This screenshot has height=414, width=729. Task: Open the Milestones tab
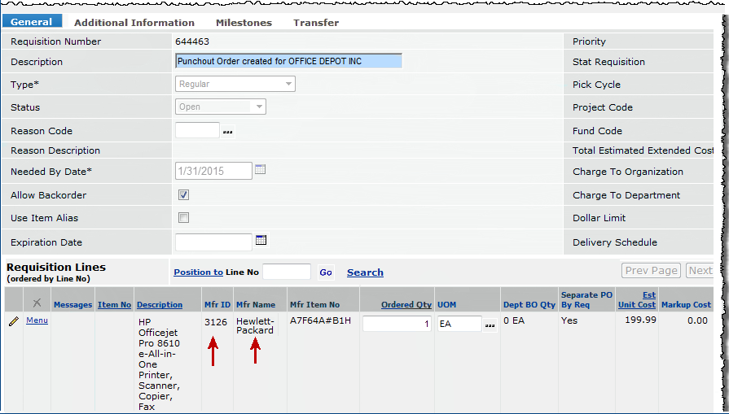coord(244,23)
